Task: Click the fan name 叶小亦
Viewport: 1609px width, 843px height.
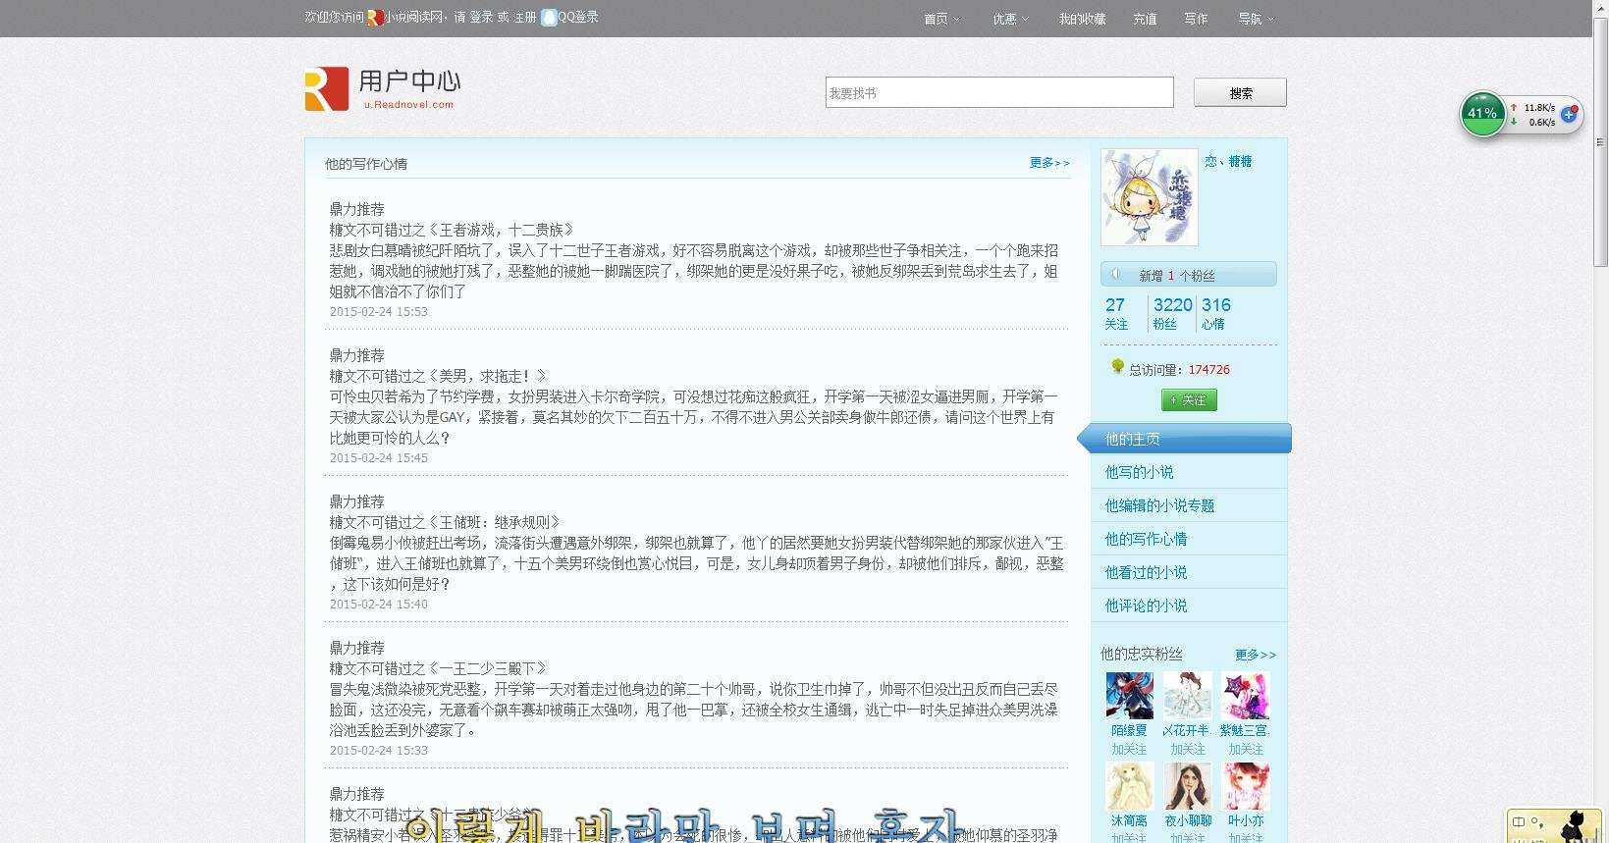Action: pyautogui.click(x=1246, y=820)
